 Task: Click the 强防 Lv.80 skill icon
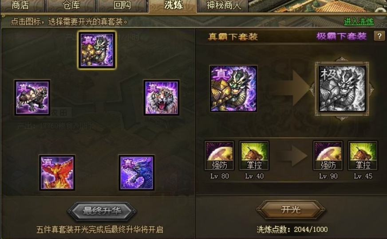coord(219,156)
